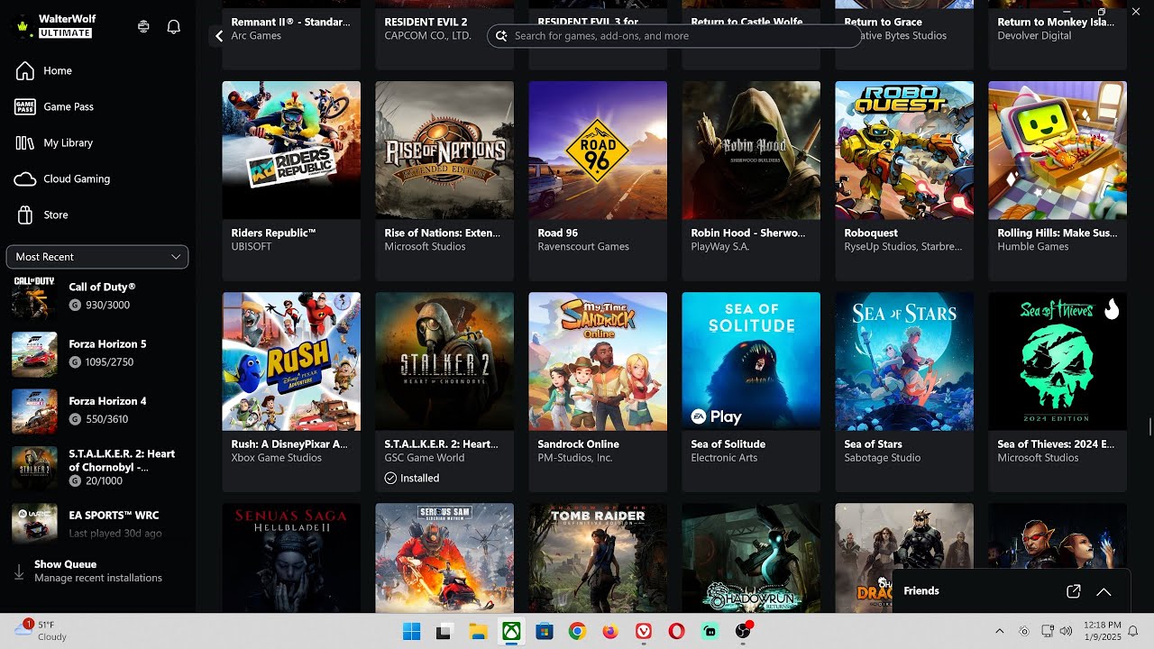Launch Vivaldi browser from taskbar
The height and width of the screenshot is (649, 1154).
(x=644, y=632)
